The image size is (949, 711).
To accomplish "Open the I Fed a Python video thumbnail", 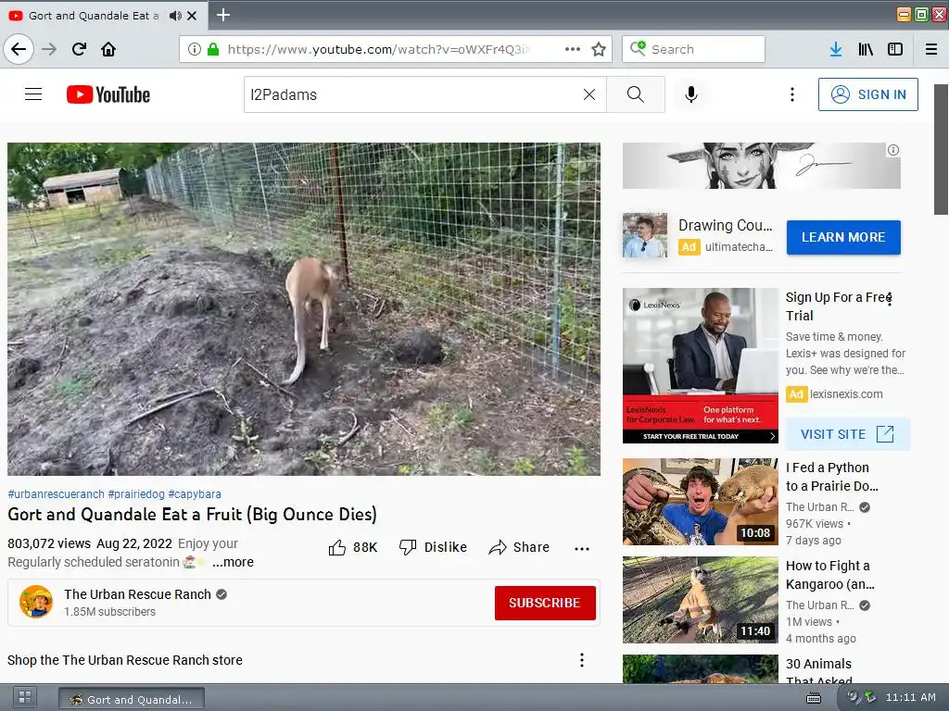I will (x=701, y=501).
